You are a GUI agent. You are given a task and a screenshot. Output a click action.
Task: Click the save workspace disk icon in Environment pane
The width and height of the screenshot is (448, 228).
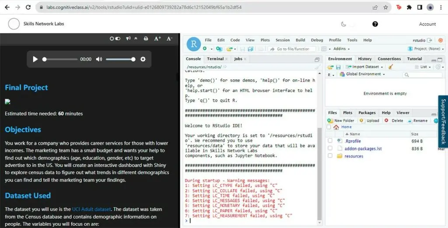tap(338, 67)
